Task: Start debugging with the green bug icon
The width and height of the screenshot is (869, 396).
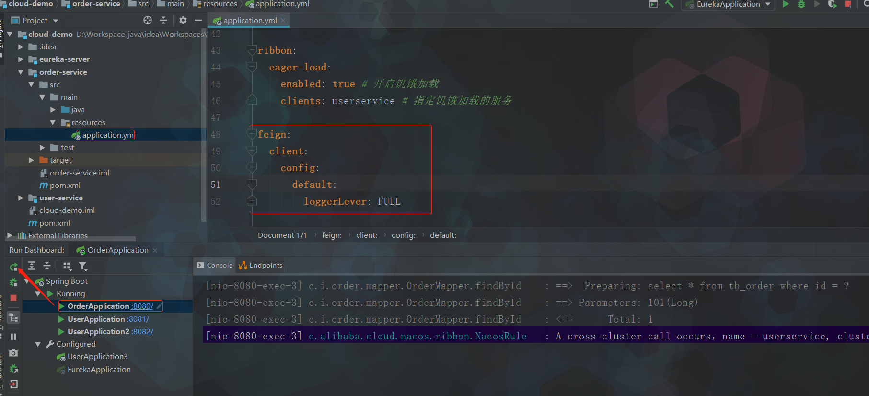Action: click(x=801, y=4)
